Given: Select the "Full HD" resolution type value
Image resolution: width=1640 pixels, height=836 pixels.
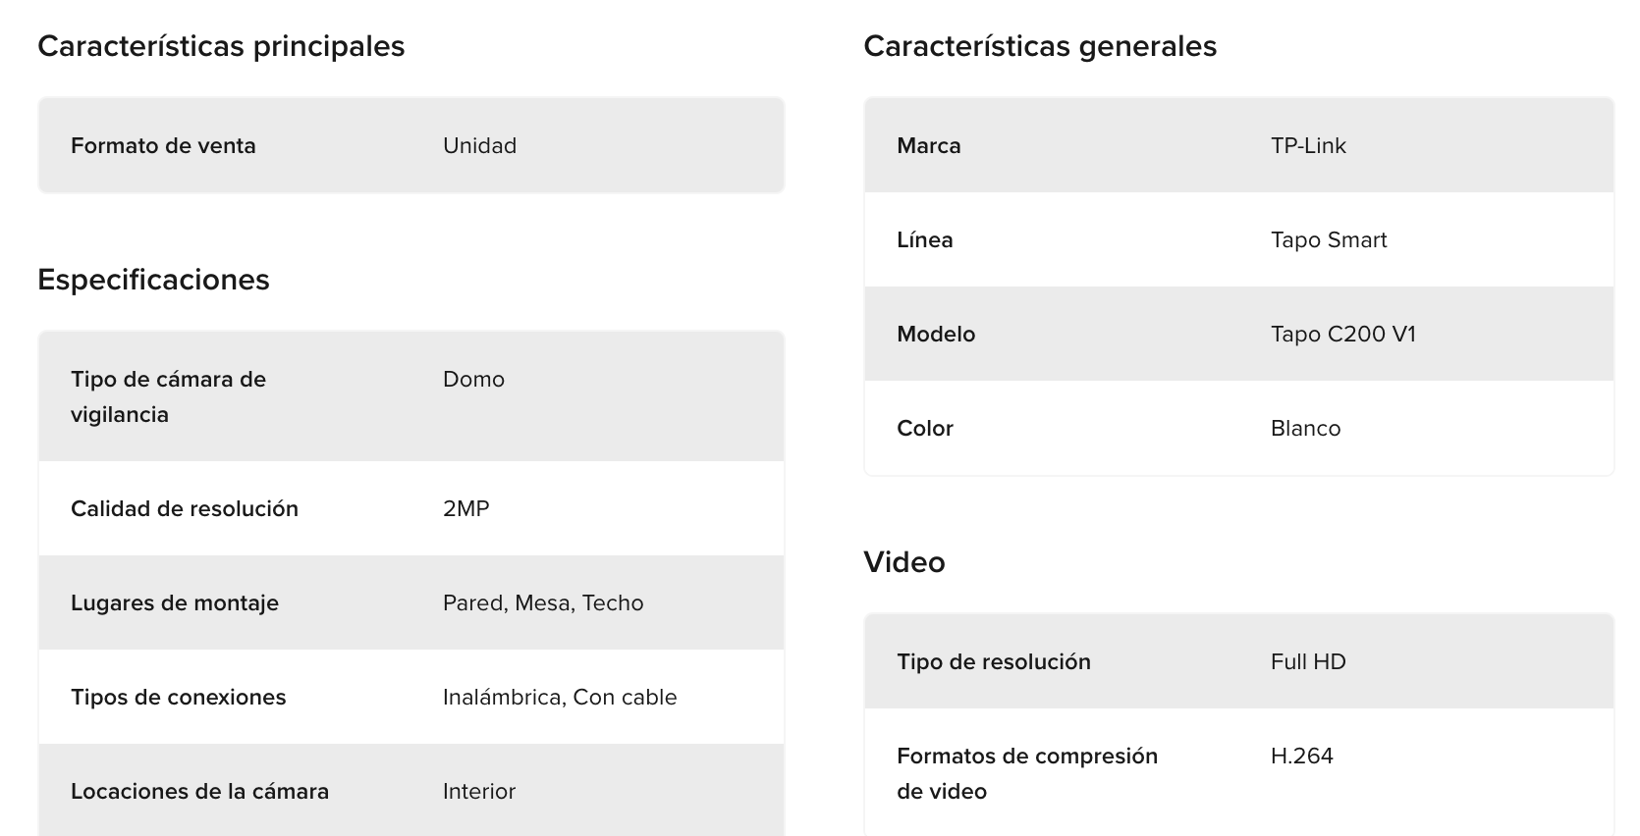Looking at the screenshot, I should 1308,662.
